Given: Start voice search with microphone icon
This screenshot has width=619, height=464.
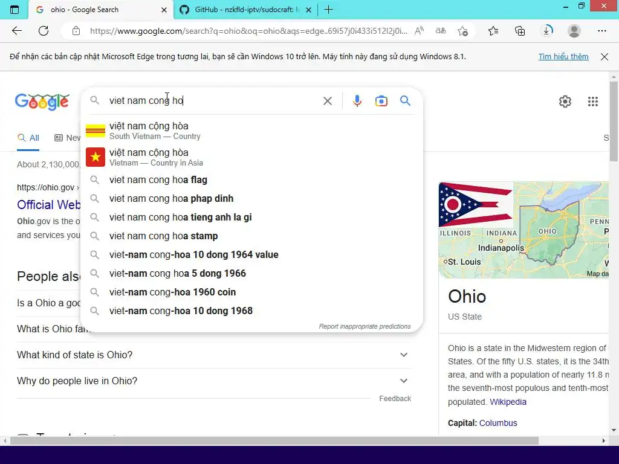Looking at the screenshot, I should [357, 101].
